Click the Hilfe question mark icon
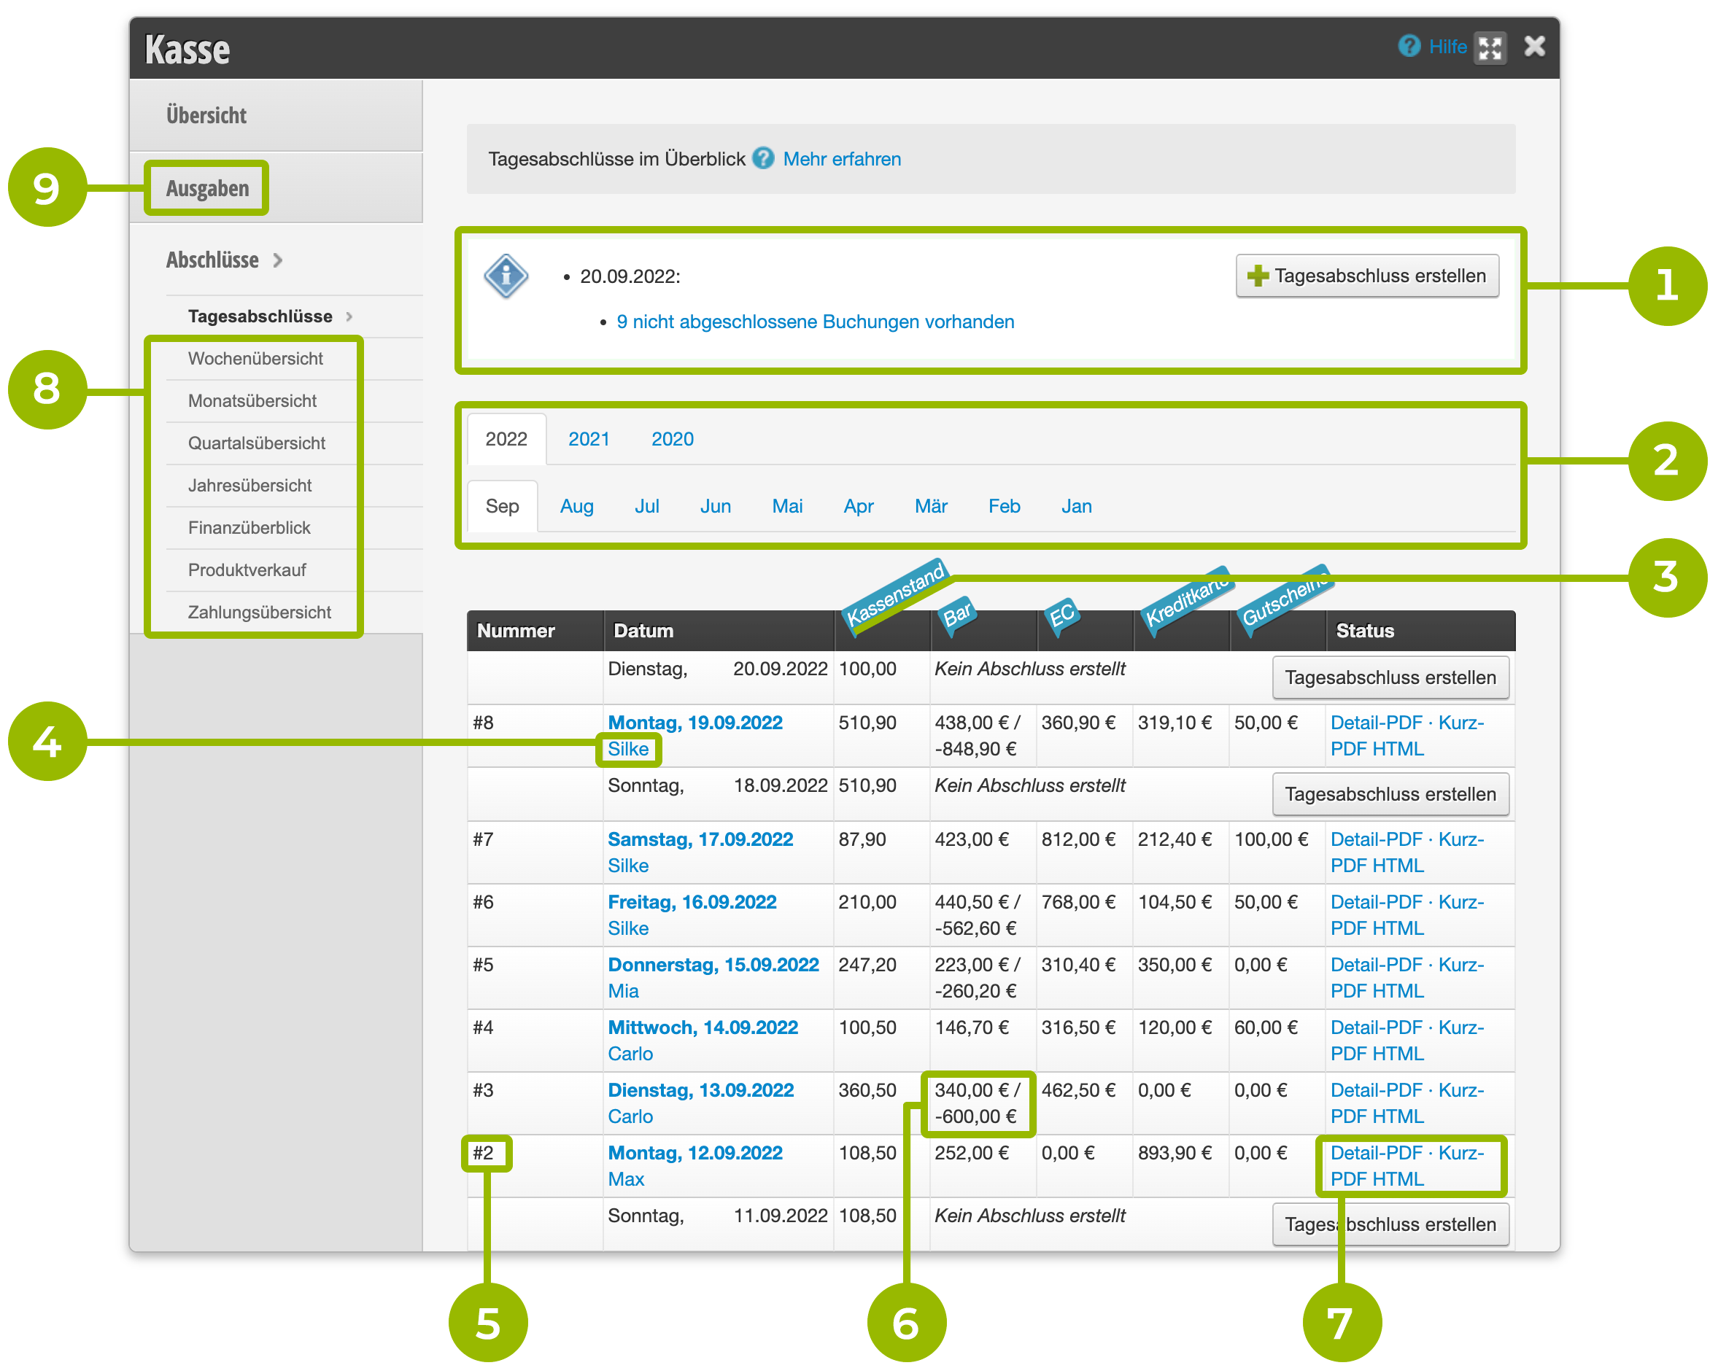Image resolution: width=1718 pixels, height=1368 pixels. click(1408, 46)
